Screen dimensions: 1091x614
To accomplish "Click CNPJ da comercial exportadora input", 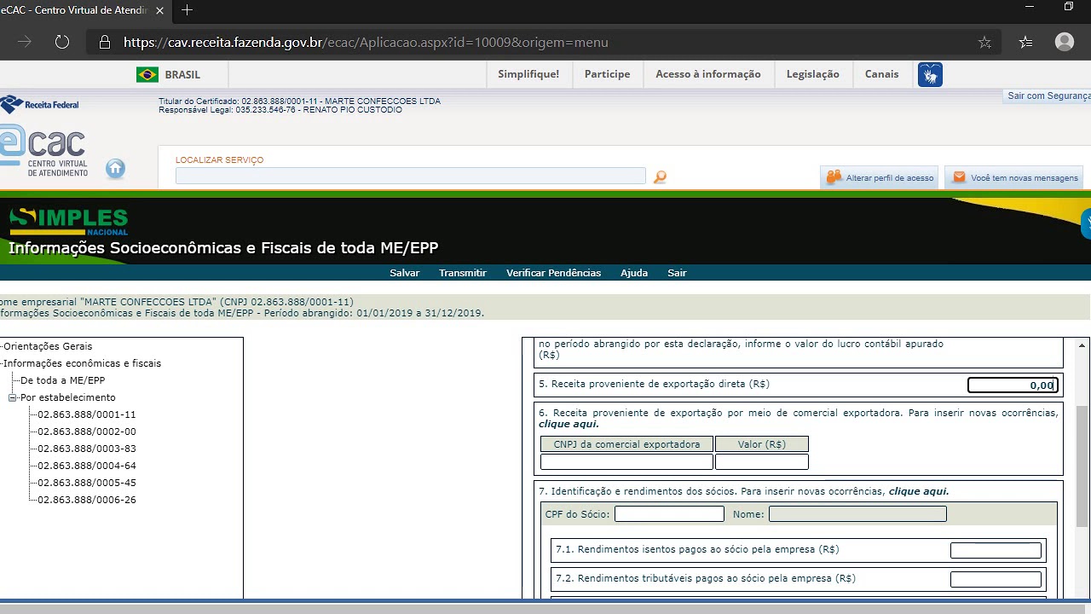I will pyautogui.click(x=626, y=461).
